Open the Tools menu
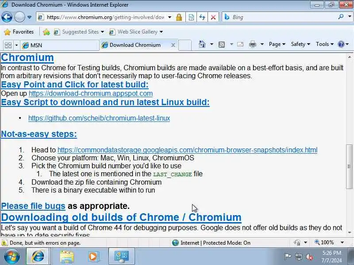Screen dimensions: 354x265 click(x=325, y=44)
